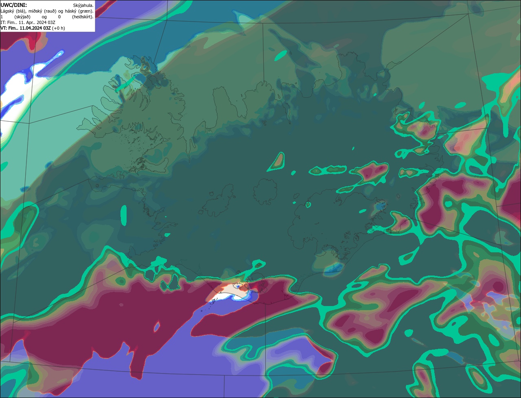
Task: Click bold 'VT: Fim.. 11.04.2024 03Z' text
Action: tap(25, 28)
